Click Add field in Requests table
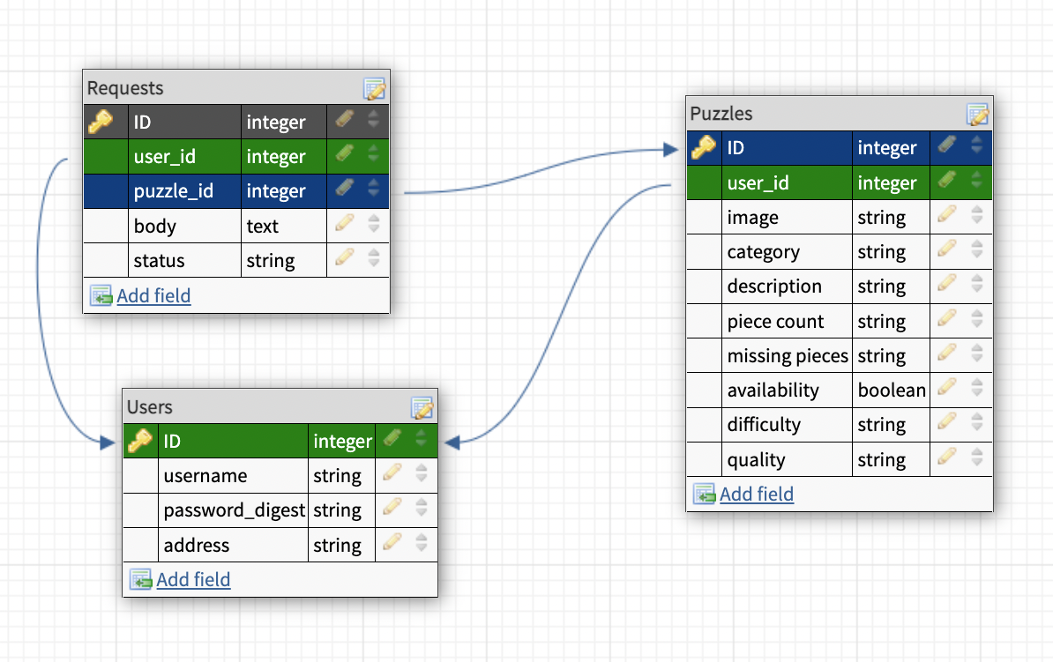Screen dimensions: 1053x662 [x=153, y=295]
